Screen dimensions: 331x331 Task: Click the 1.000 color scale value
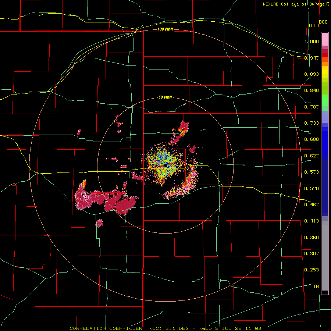[x=312, y=41]
